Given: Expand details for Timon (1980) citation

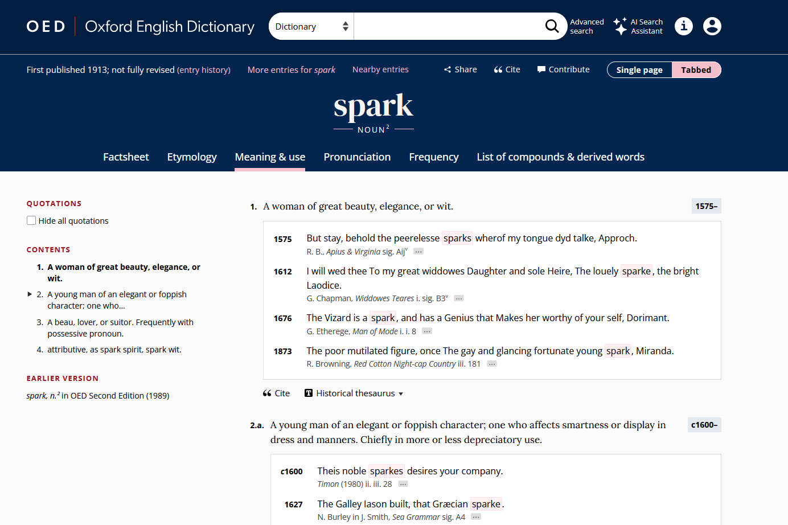Looking at the screenshot, I should (x=403, y=484).
